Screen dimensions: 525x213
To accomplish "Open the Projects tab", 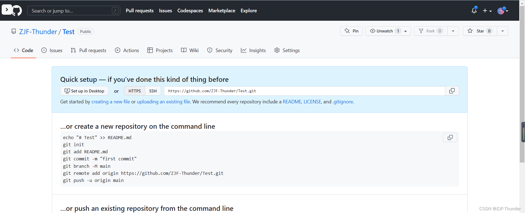I will 160,50.
